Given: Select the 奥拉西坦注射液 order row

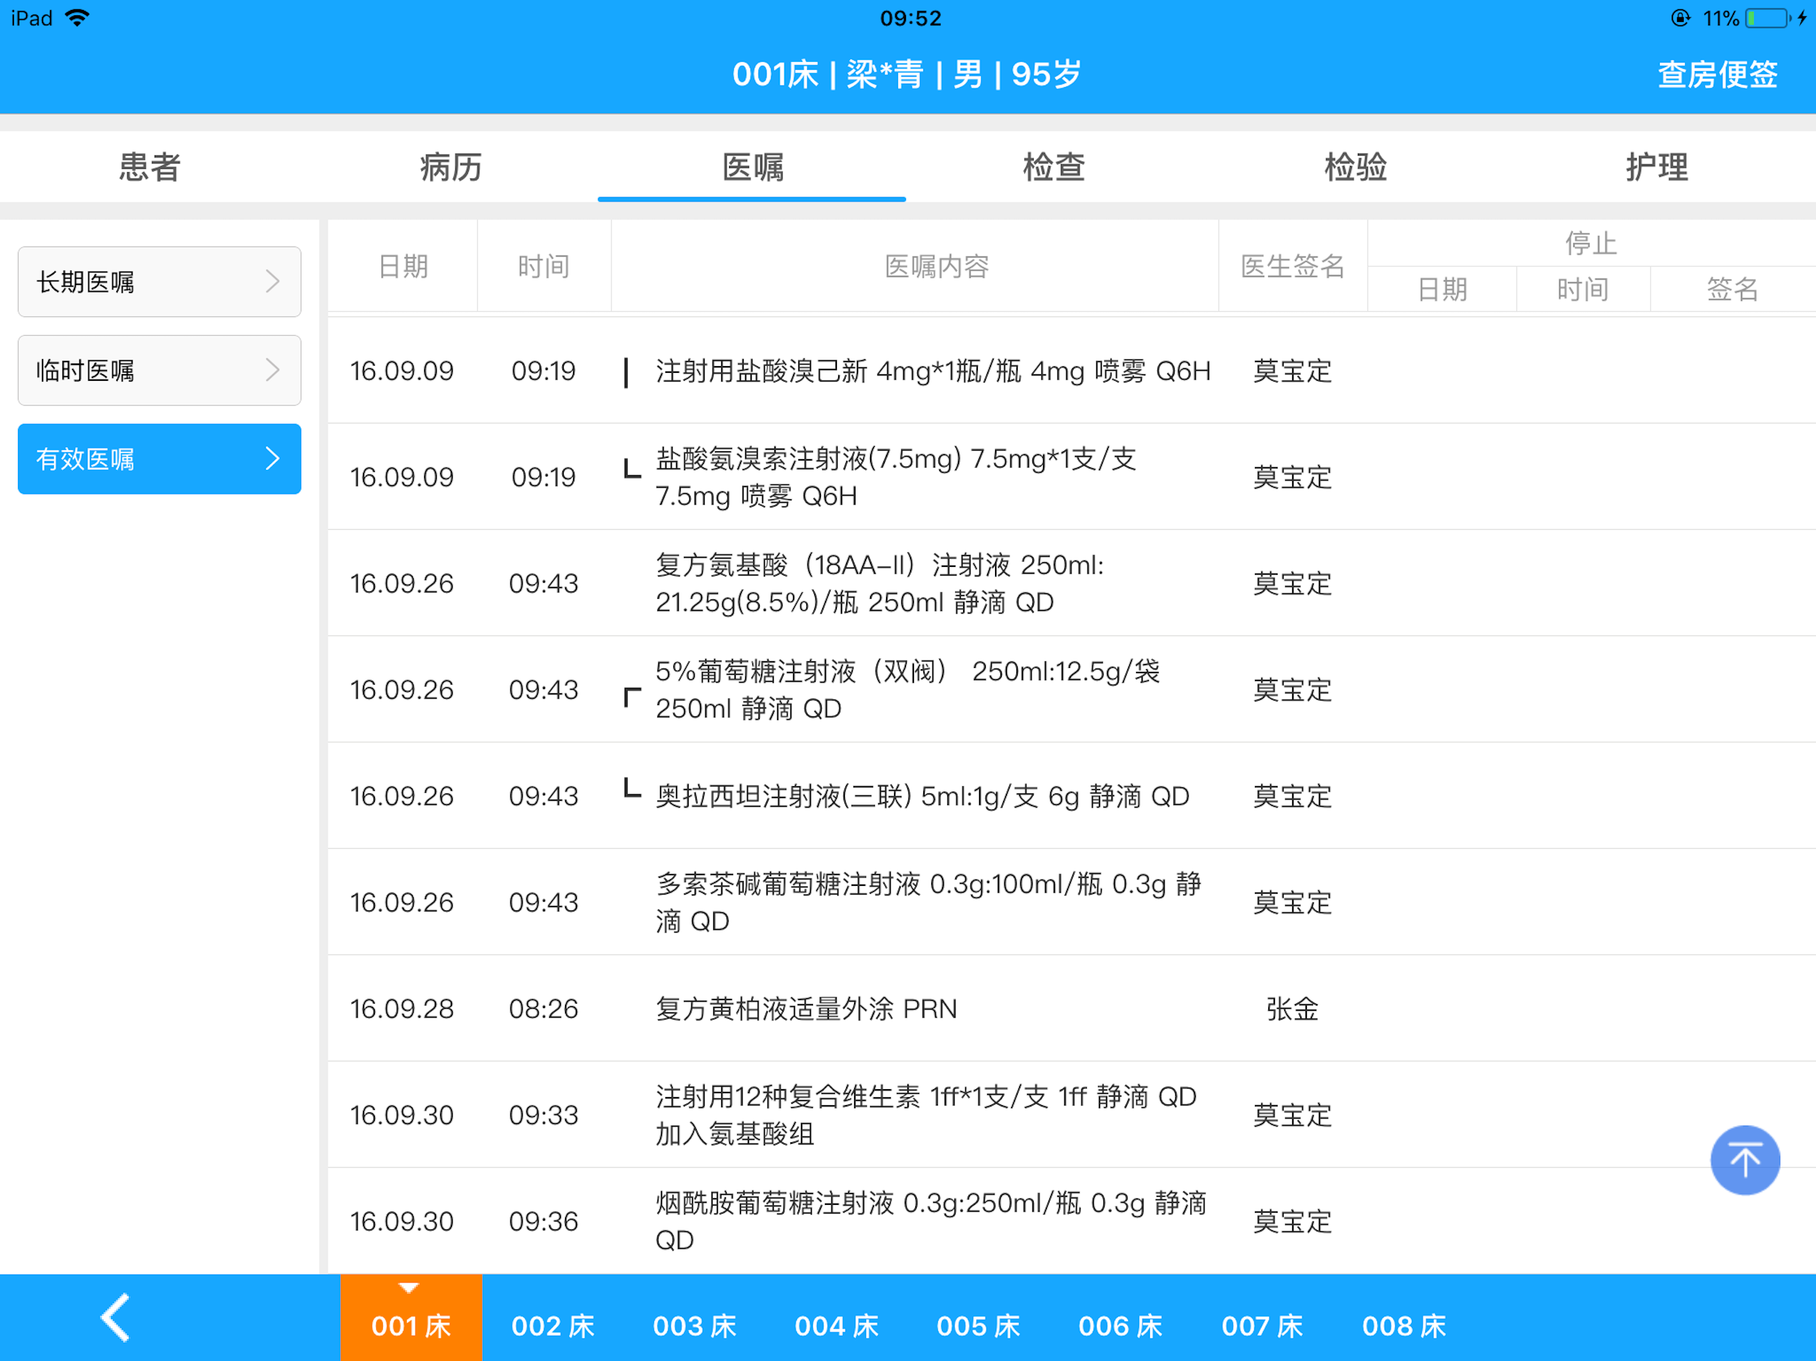Looking at the screenshot, I should point(921,795).
